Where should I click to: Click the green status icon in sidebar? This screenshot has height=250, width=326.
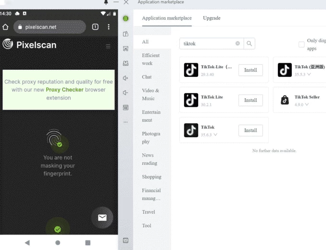pyautogui.click(x=125, y=18)
